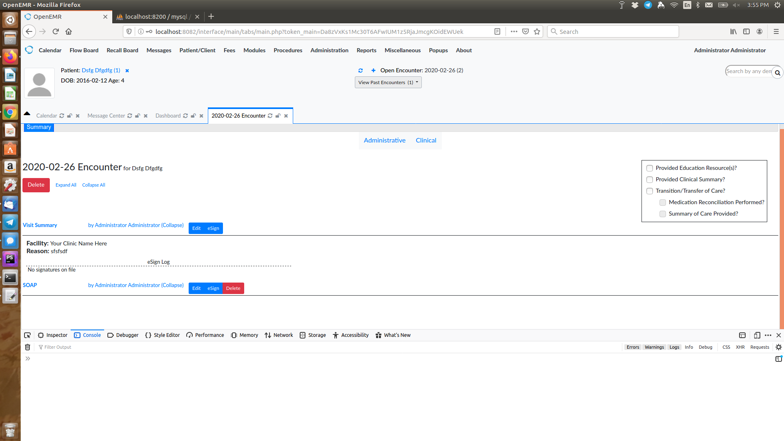The image size is (784, 441).
Task: Open the View Past Encounters dropdown
Action: tap(388, 82)
